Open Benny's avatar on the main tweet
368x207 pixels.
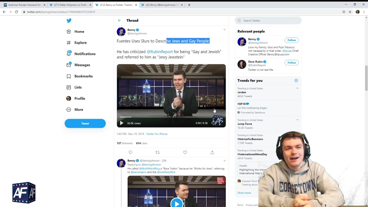click(x=121, y=32)
